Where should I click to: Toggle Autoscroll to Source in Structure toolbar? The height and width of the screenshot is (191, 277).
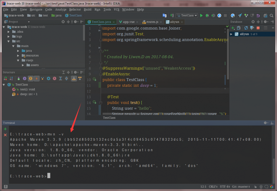[73, 79]
